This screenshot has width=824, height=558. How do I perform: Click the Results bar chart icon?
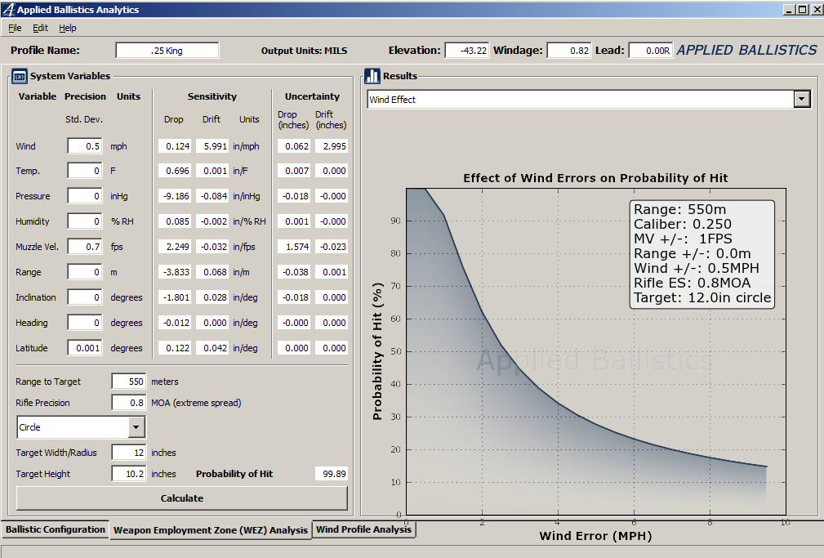click(x=372, y=76)
